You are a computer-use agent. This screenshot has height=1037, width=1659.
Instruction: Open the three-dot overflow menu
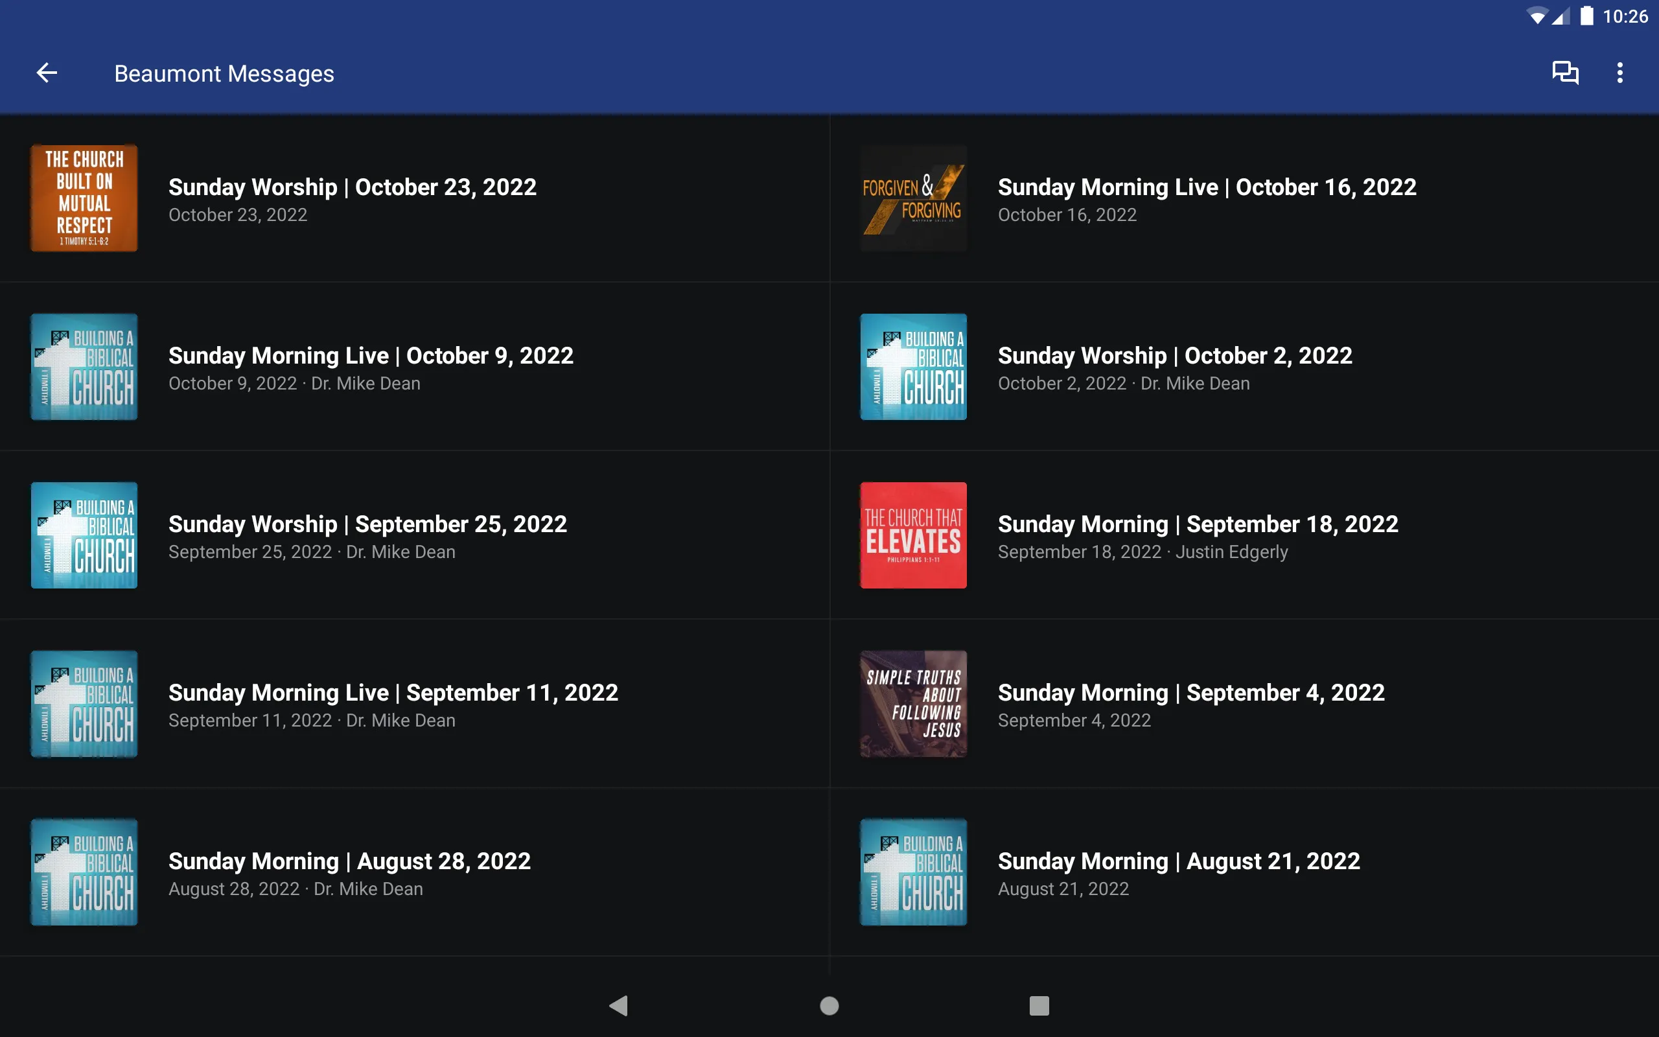point(1620,73)
